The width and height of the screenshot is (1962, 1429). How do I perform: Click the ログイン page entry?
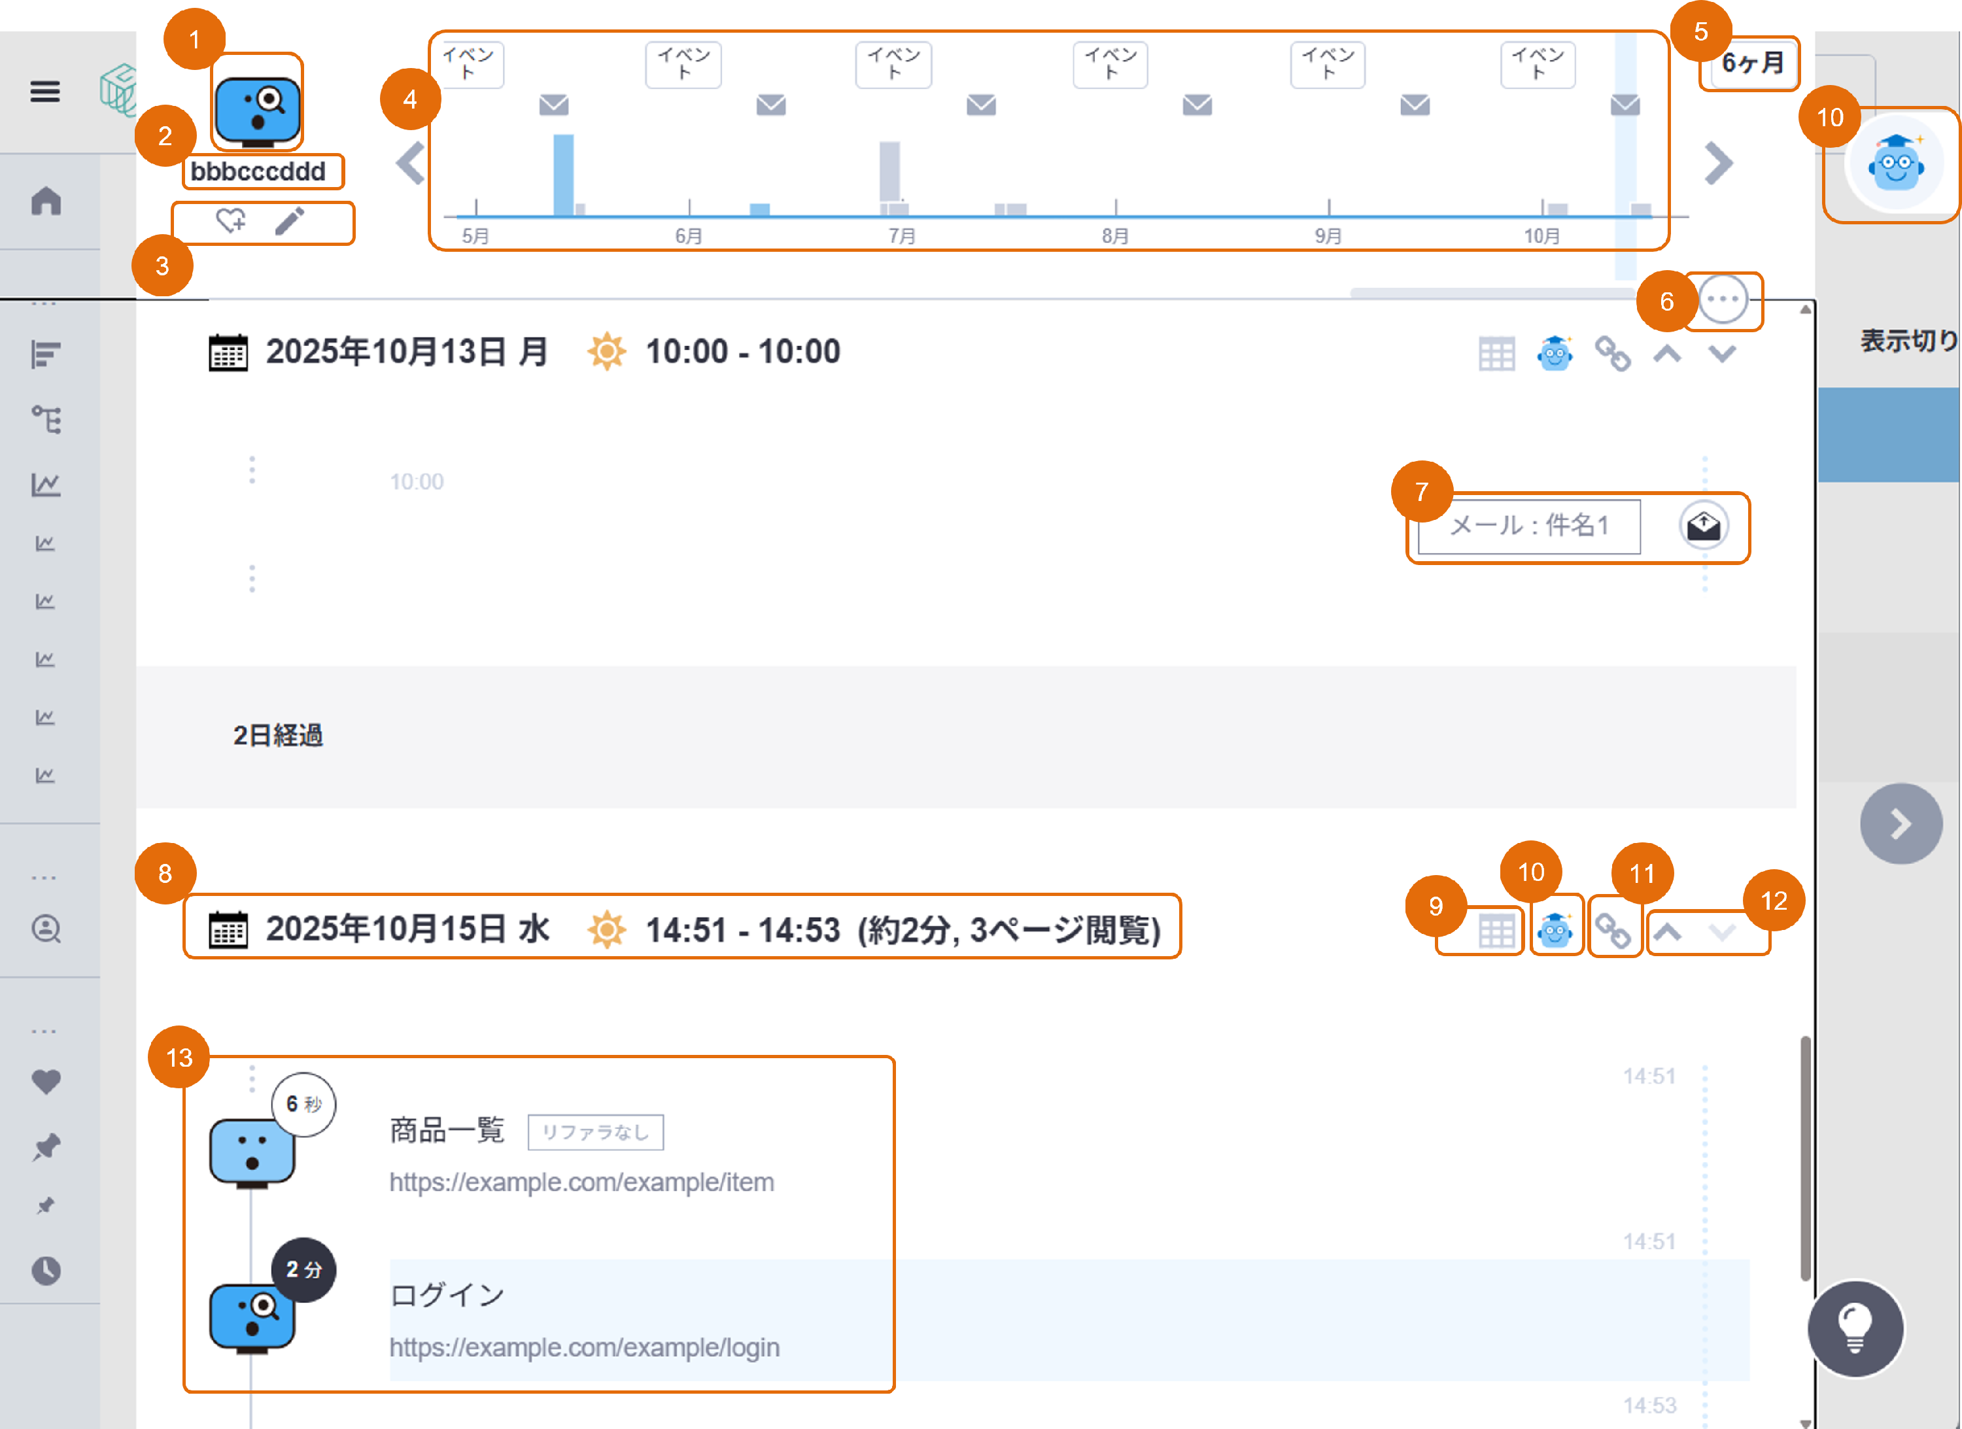[447, 1295]
